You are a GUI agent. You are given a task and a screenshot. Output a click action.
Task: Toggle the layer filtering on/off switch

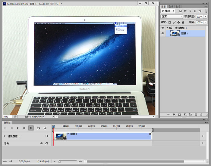[206, 11]
